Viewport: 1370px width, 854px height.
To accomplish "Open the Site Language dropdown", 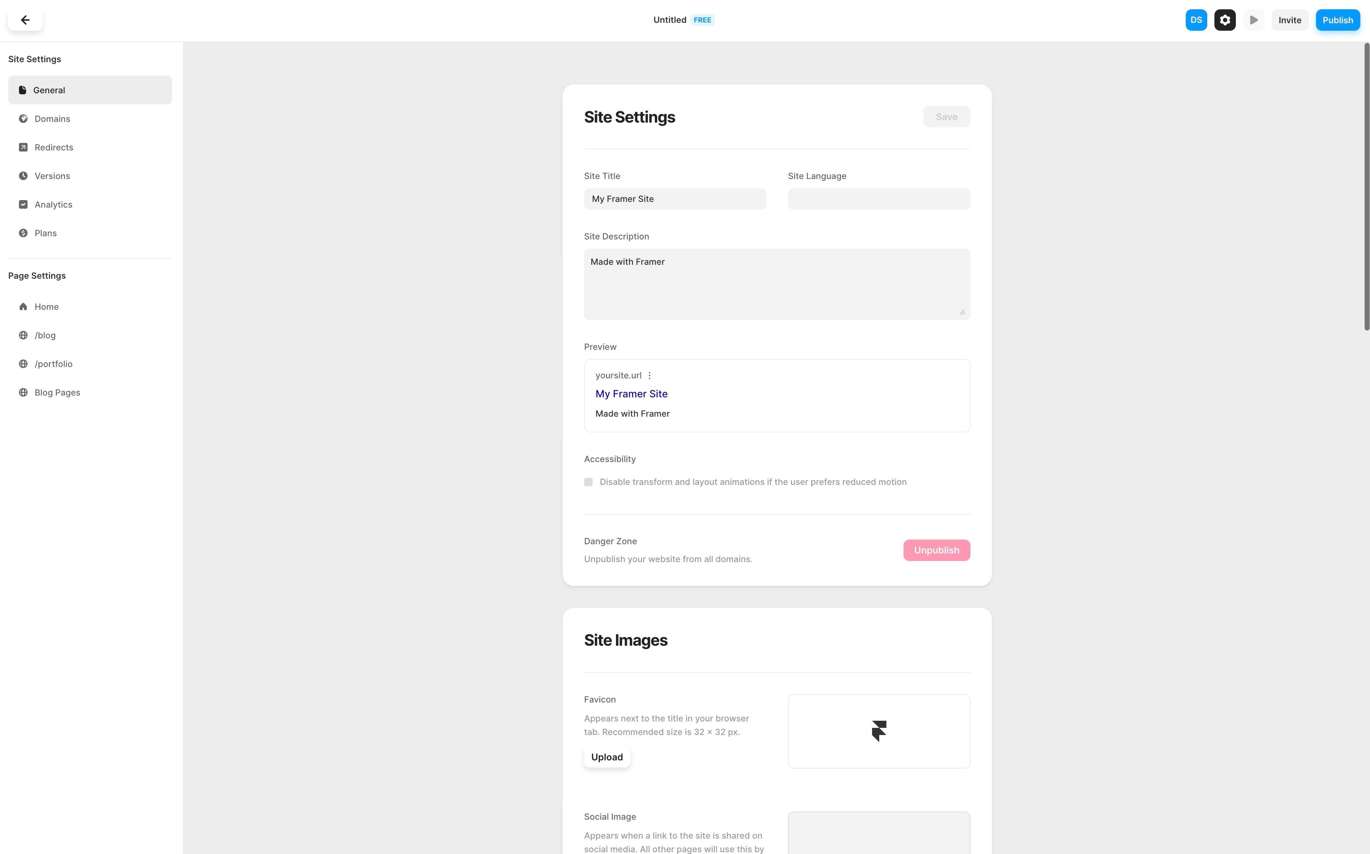I will tap(878, 198).
